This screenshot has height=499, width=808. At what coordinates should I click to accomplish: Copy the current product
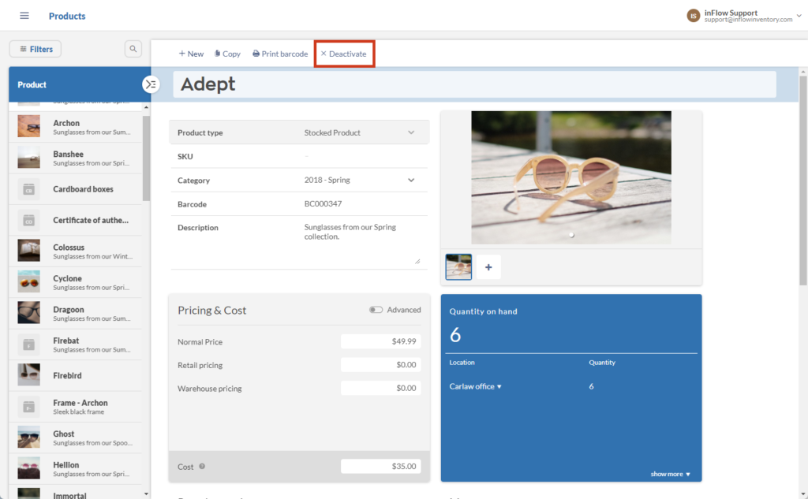click(x=227, y=54)
